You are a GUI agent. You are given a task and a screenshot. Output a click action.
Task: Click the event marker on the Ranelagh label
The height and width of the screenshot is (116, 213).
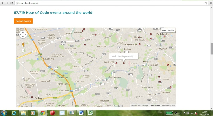point(139,37)
